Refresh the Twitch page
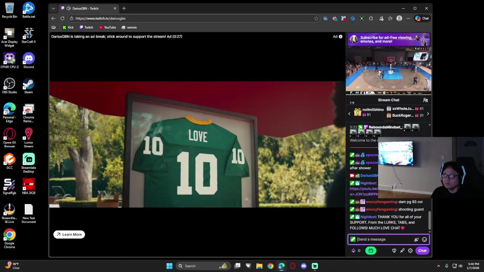484x272 pixels. tap(62, 18)
